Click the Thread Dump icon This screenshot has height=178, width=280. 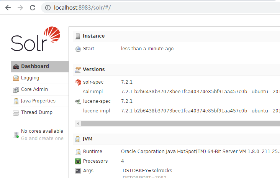(16, 113)
